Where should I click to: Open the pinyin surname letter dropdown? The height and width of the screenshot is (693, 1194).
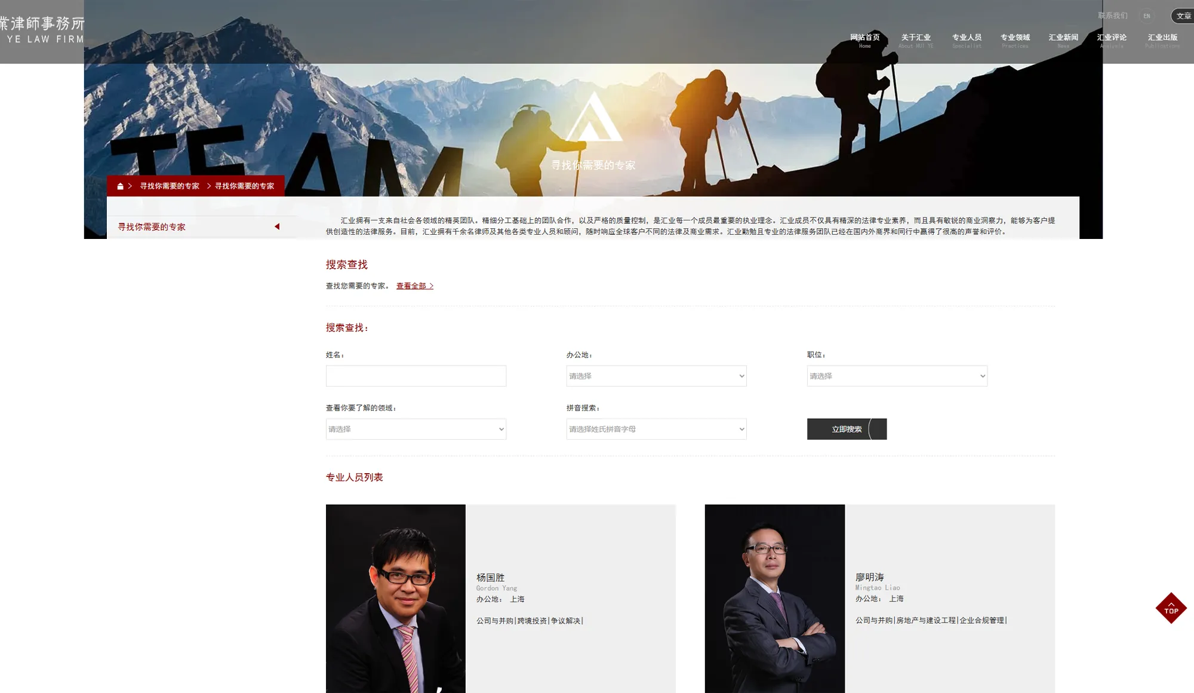point(656,429)
